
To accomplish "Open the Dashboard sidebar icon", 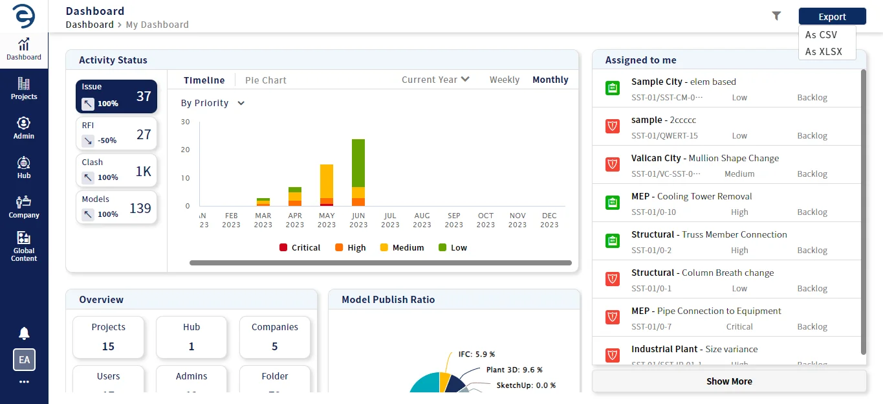I will (x=24, y=49).
